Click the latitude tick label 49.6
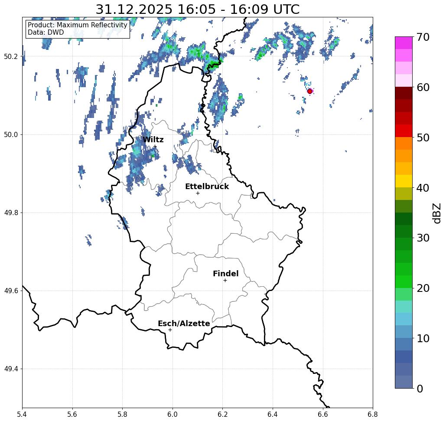446x422 pixels. [x=11, y=291]
